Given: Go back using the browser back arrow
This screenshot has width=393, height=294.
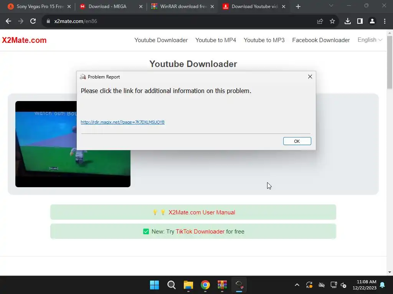Looking at the screenshot, I should (x=8, y=21).
